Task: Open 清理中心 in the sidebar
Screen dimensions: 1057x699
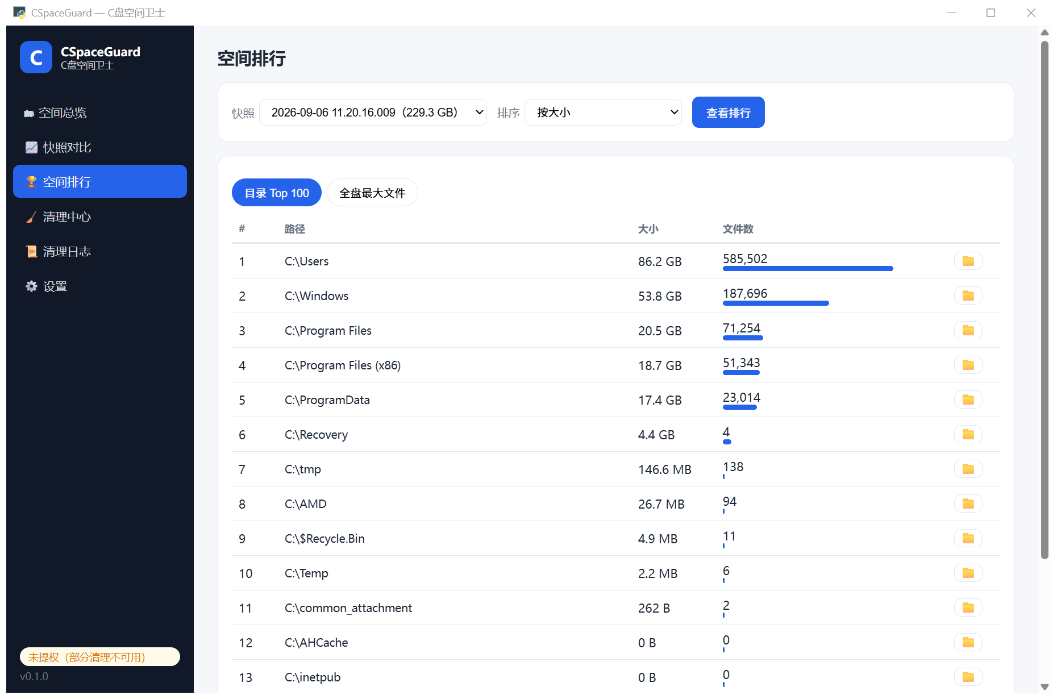Action: tap(100, 217)
